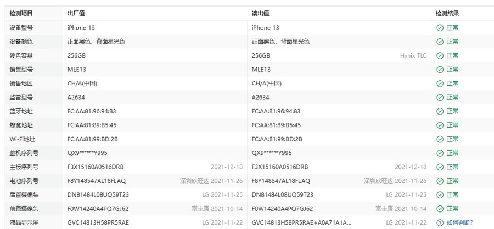This screenshot has height=229, width=494.
Task: Select the 设备颜色 row label
Action: point(21,42)
